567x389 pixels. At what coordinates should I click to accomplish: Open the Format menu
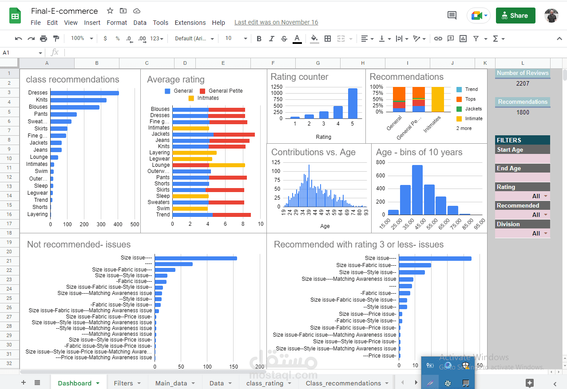coord(117,23)
